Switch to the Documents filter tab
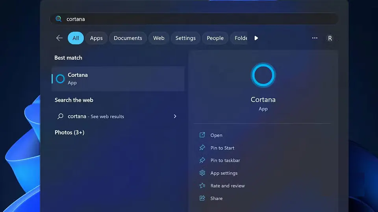 coord(128,38)
